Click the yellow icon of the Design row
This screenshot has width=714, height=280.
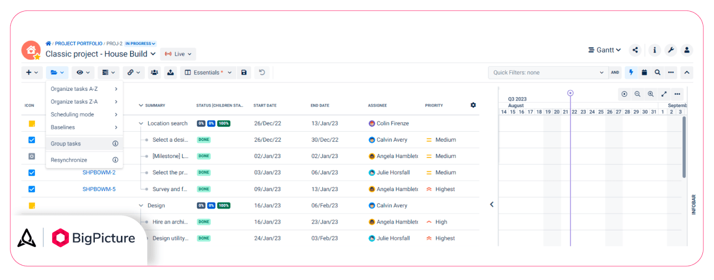pyautogui.click(x=32, y=206)
